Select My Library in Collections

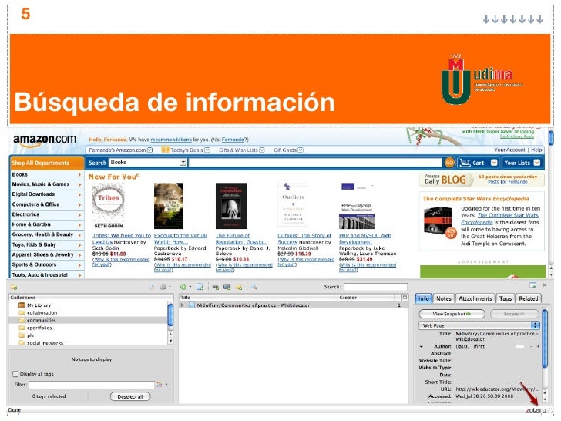click(x=39, y=305)
